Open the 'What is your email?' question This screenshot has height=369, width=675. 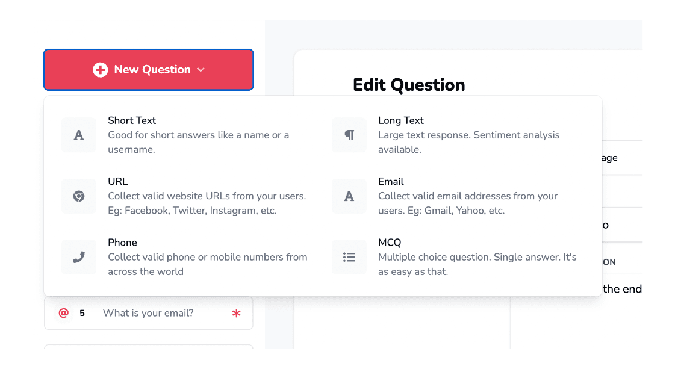click(x=149, y=313)
